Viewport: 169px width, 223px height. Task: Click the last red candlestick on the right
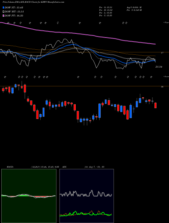point(155,105)
